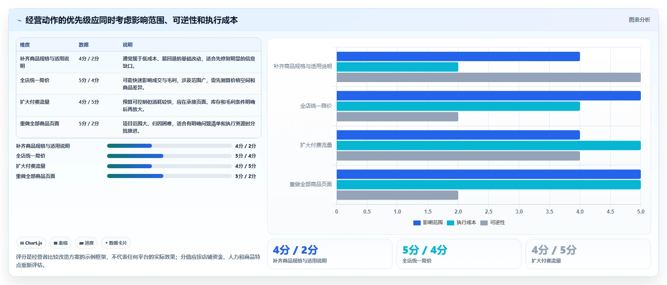The height and width of the screenshot is (285, 667).
Task: Select the 5分 / 4分 data card
Action: 459,254
